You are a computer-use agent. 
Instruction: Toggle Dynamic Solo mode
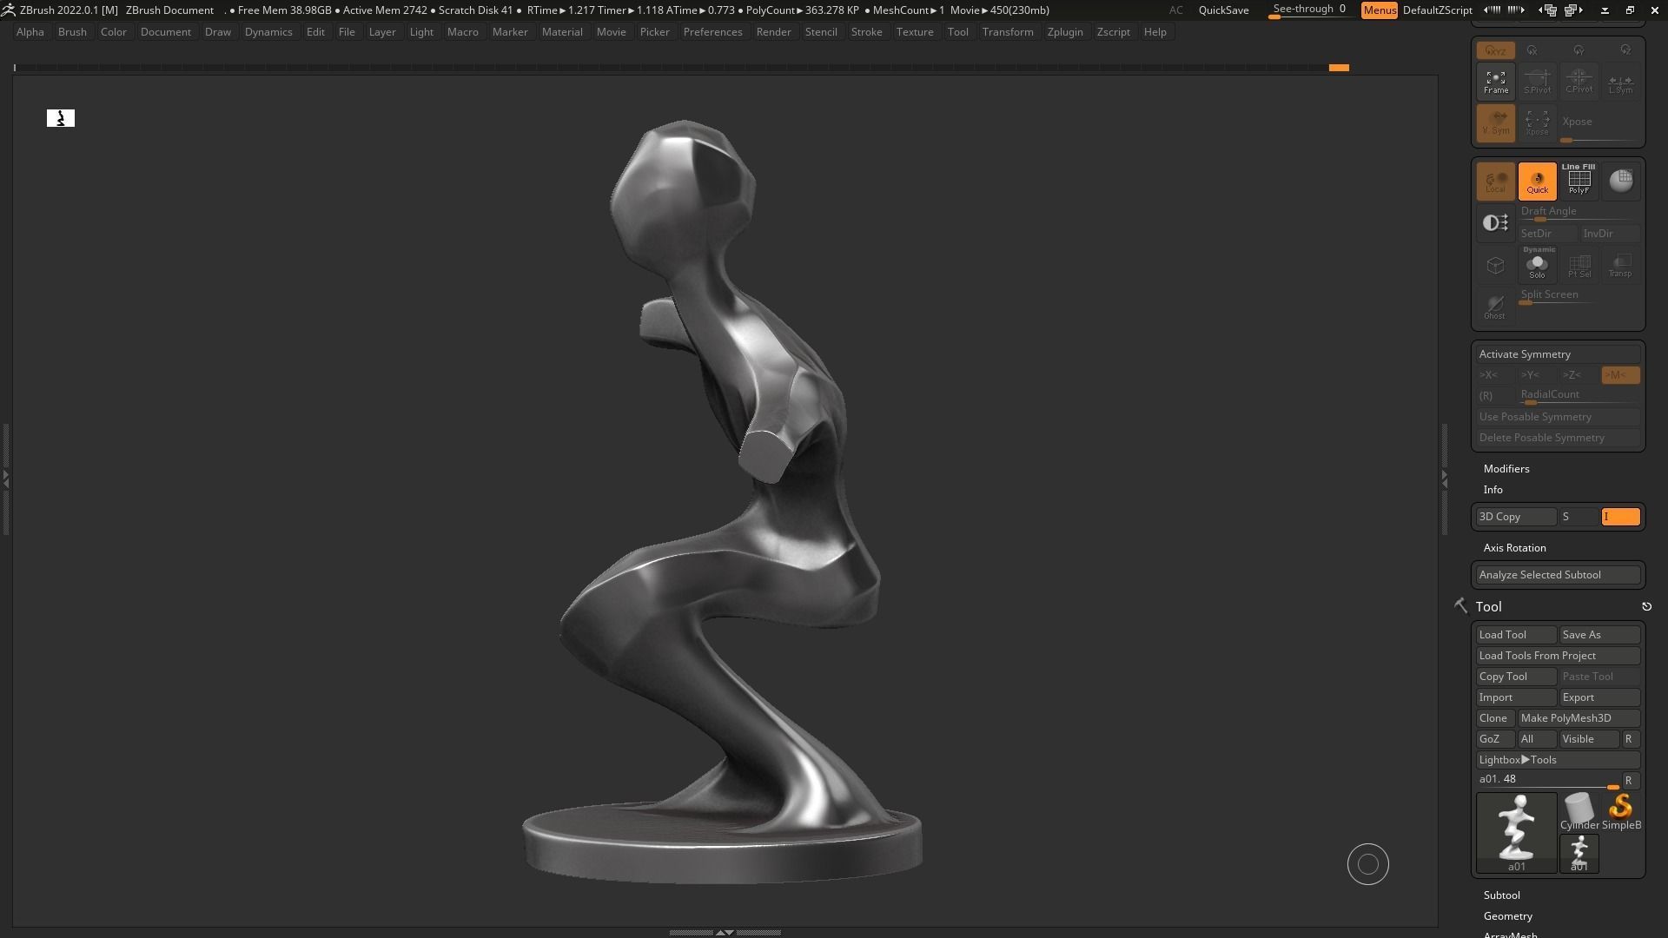click(1537, 263)
